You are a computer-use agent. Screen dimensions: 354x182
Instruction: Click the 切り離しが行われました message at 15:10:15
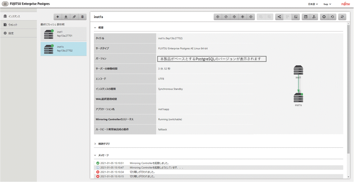tap(218, 176)
